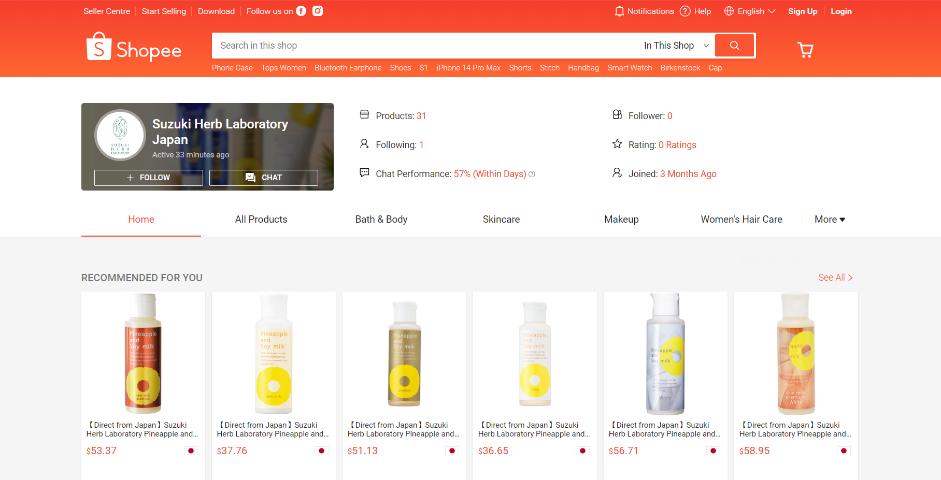Viewport: 941px width, 480px height.
Task: Select the Makeup tab
Action: [x=621, y=220]
